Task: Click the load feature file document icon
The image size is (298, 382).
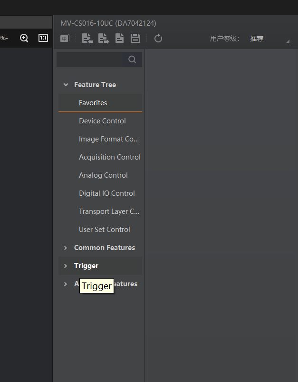Action: pos(119,39)
